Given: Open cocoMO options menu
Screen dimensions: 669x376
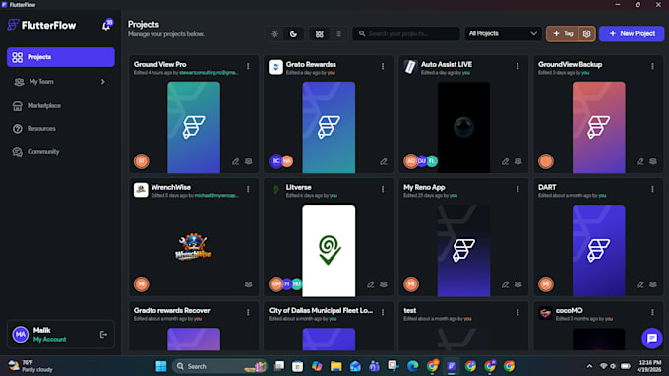Looking at the screenshot, I should point(652,312).
